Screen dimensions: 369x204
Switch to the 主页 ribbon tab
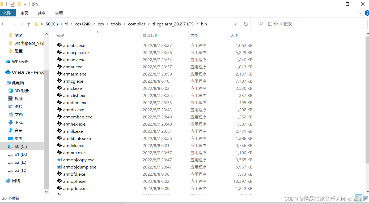(24, 13)
